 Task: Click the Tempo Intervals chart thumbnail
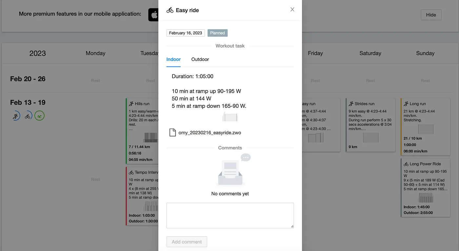[151, 206]
